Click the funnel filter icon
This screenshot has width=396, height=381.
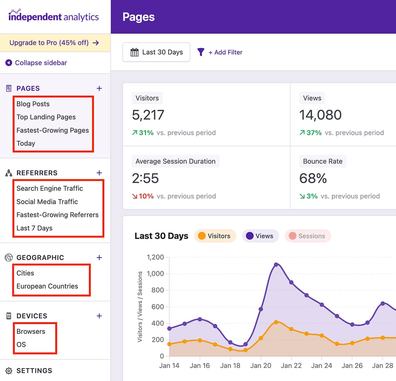[x=201, y=52]
